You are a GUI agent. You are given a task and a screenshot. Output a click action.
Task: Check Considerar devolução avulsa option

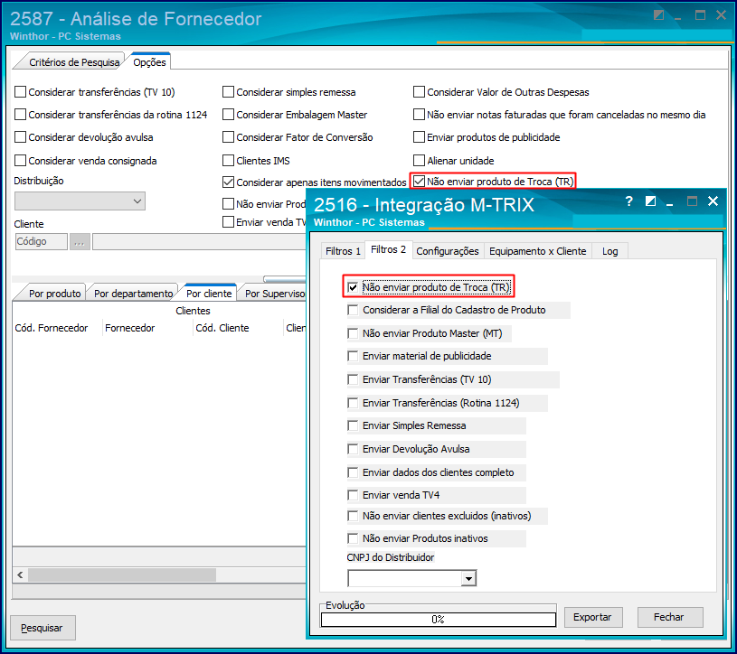(x=20, y=136)
